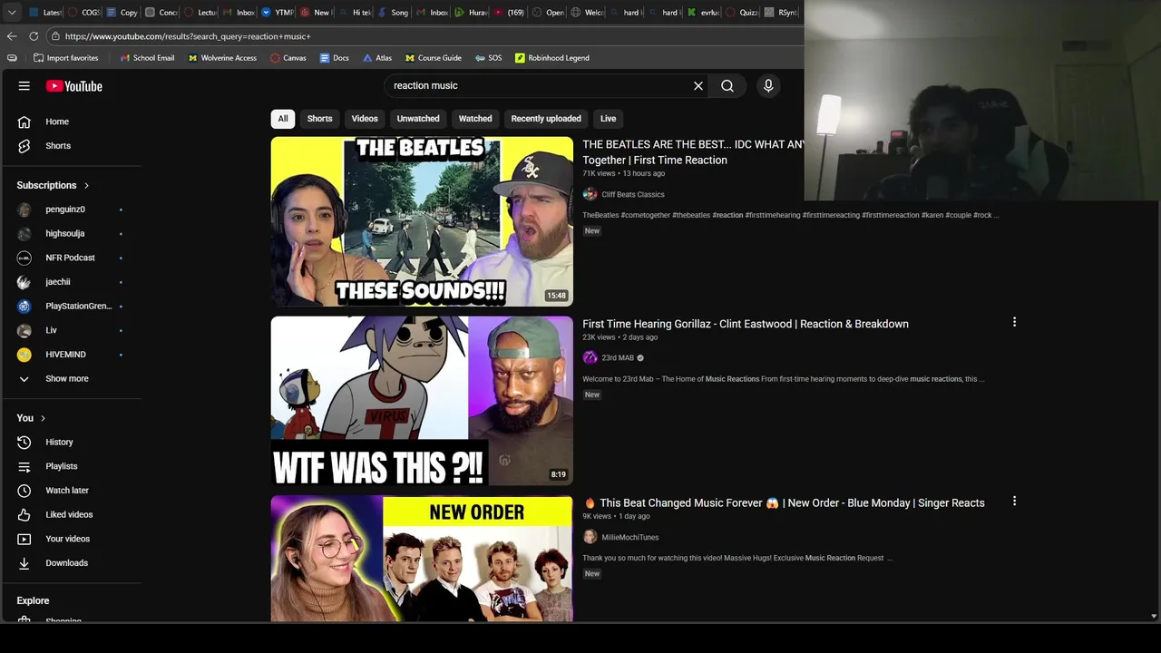Screen dimensions: 1161x653
Task: Open the New Order Blue Monday thumbnail
Action: click(422, 559)
